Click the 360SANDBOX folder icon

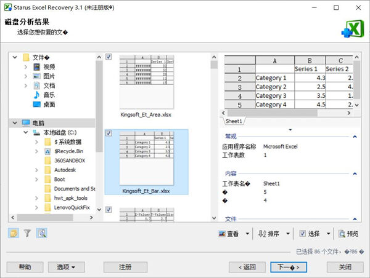47,161
